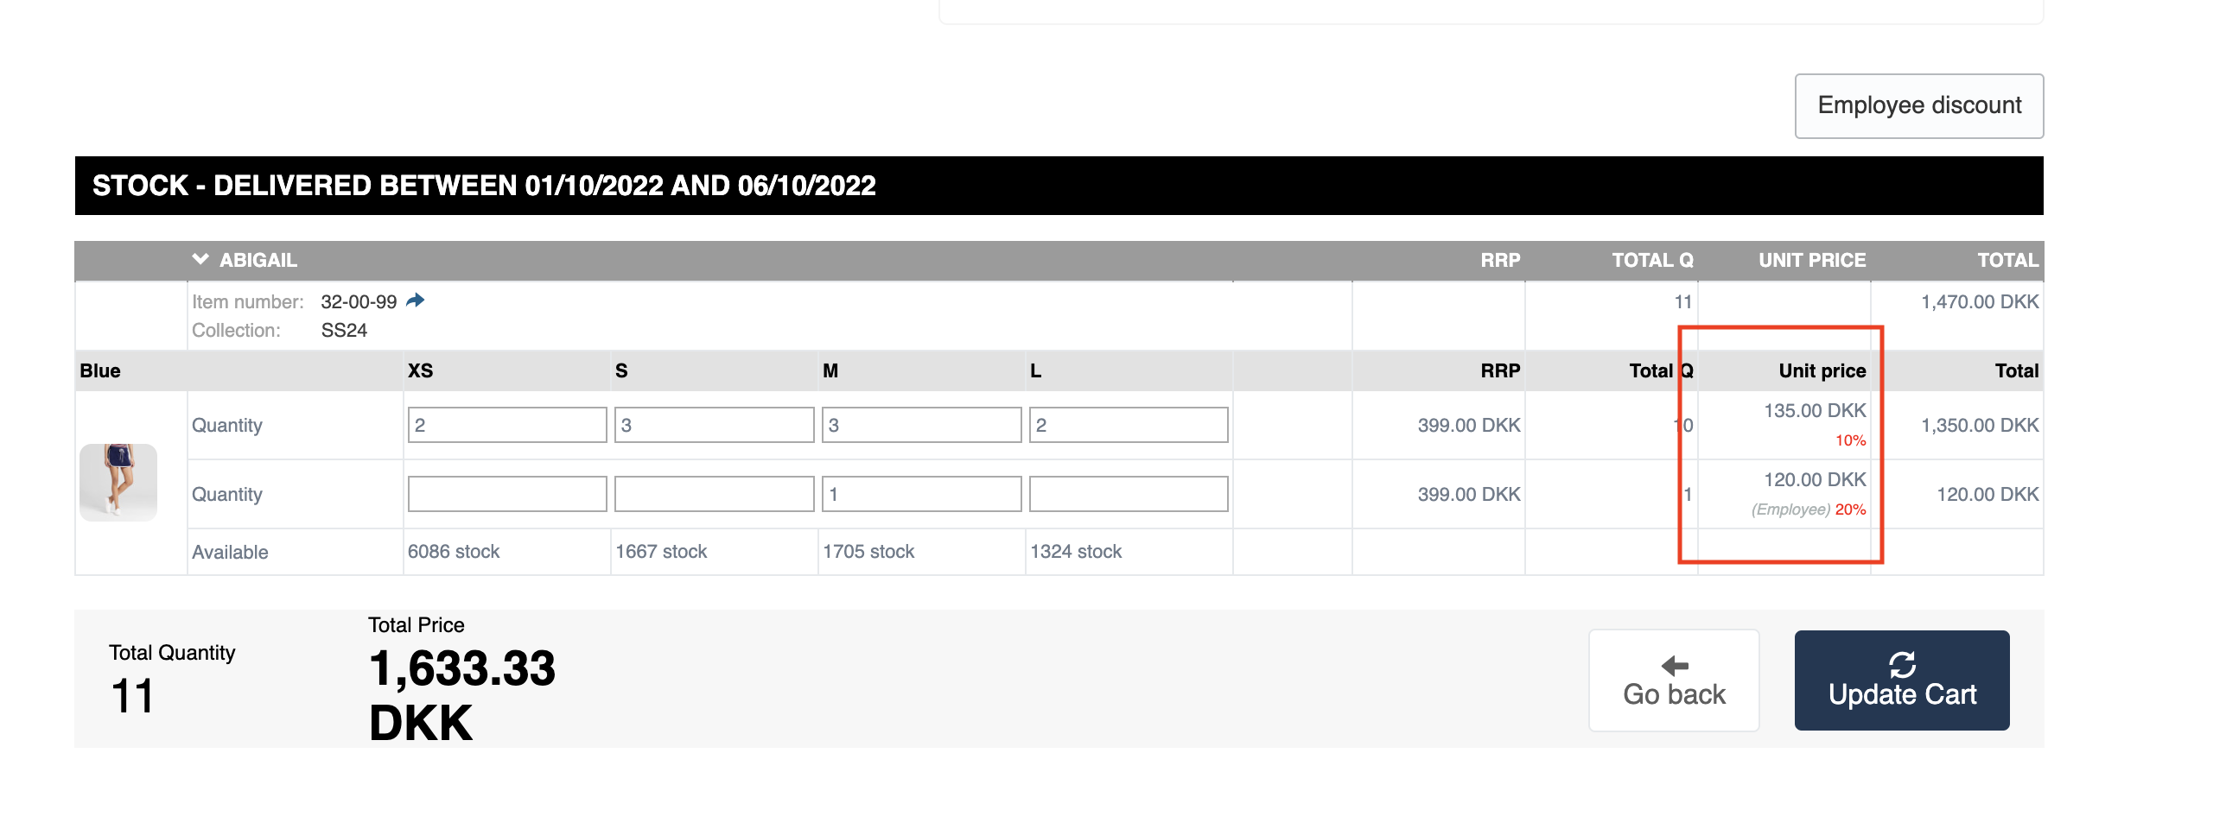Click the blue share arrow beside item 32-00-99
Image resolution: width=2226 pixels, height=829 pixels.
[x=415, y=301]
